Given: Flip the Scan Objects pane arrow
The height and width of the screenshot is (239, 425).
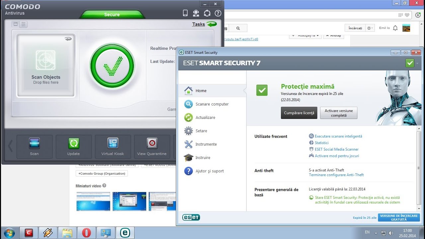Looking at the screenshot, I should click(x=68, y=39).
